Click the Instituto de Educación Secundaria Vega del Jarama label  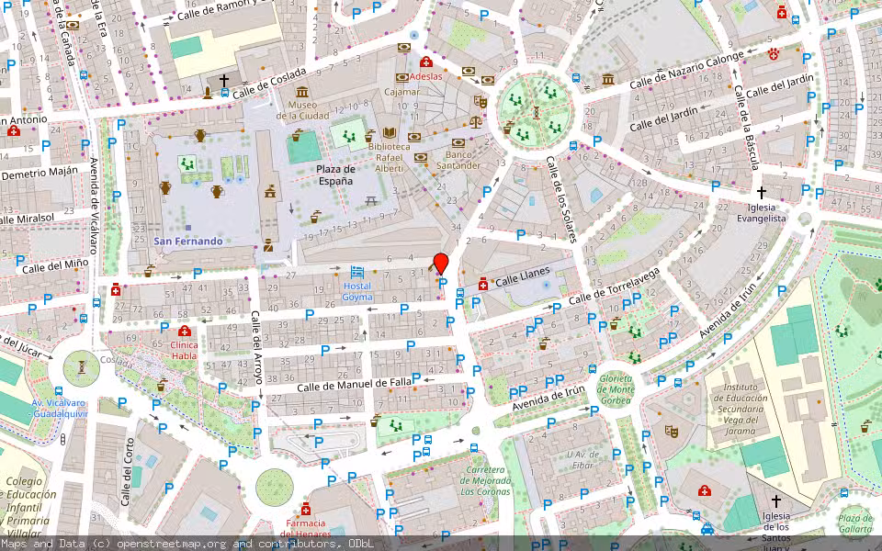tap(741, 409)
